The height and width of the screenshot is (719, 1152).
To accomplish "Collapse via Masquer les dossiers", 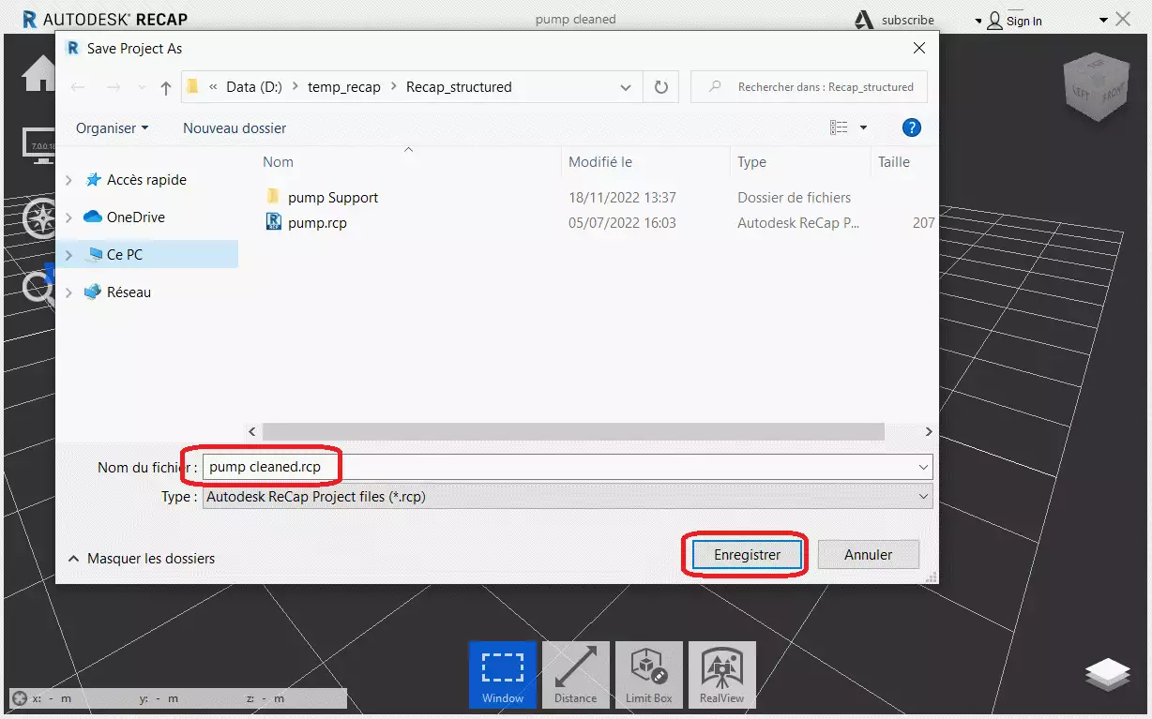I will [x=141, y=559].
